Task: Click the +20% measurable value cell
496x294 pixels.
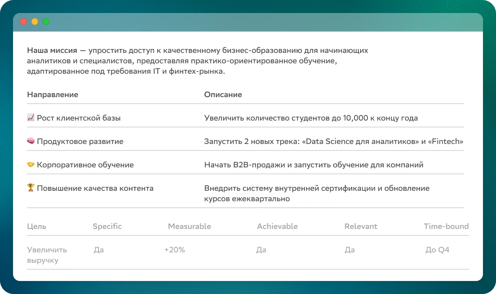Action: point(175,250)
